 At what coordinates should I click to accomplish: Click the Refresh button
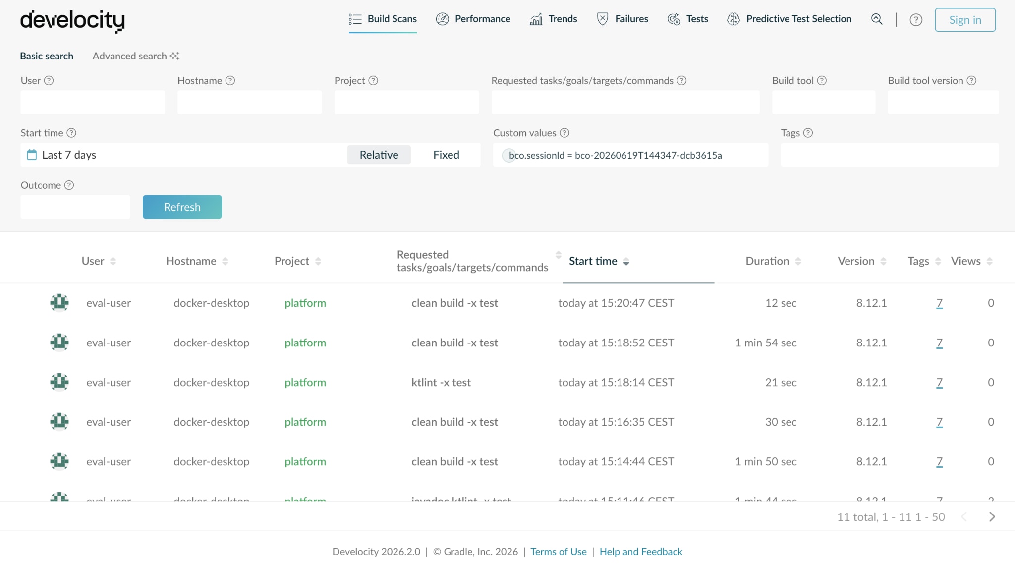click(x=182, y=207)
